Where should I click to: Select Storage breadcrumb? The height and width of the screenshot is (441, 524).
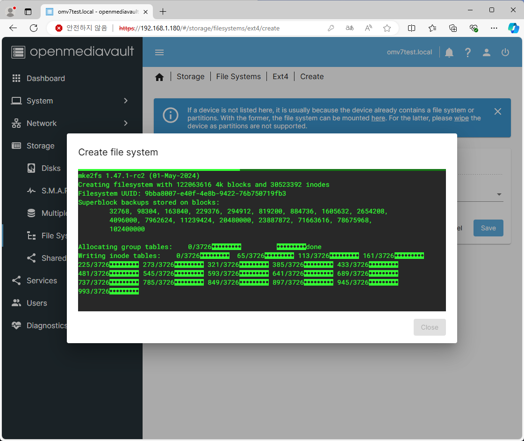[x=191, y=77]
